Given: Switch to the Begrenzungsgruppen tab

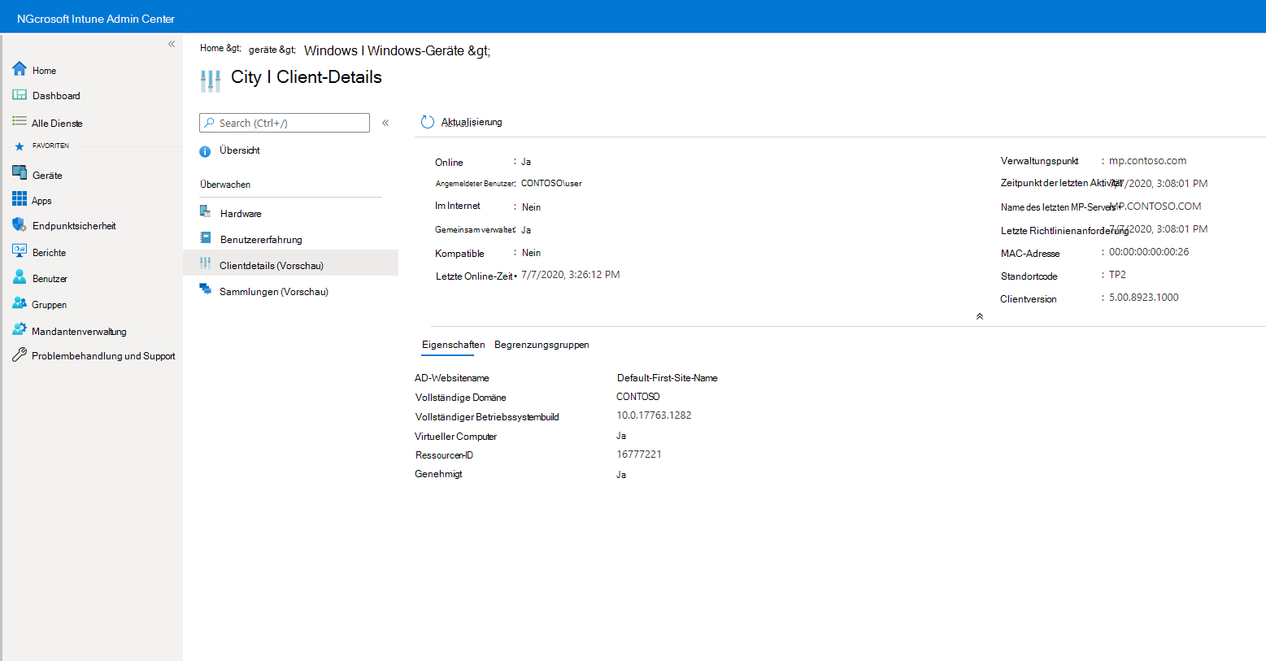Looking at the screenshot, I should pos(542,345).
